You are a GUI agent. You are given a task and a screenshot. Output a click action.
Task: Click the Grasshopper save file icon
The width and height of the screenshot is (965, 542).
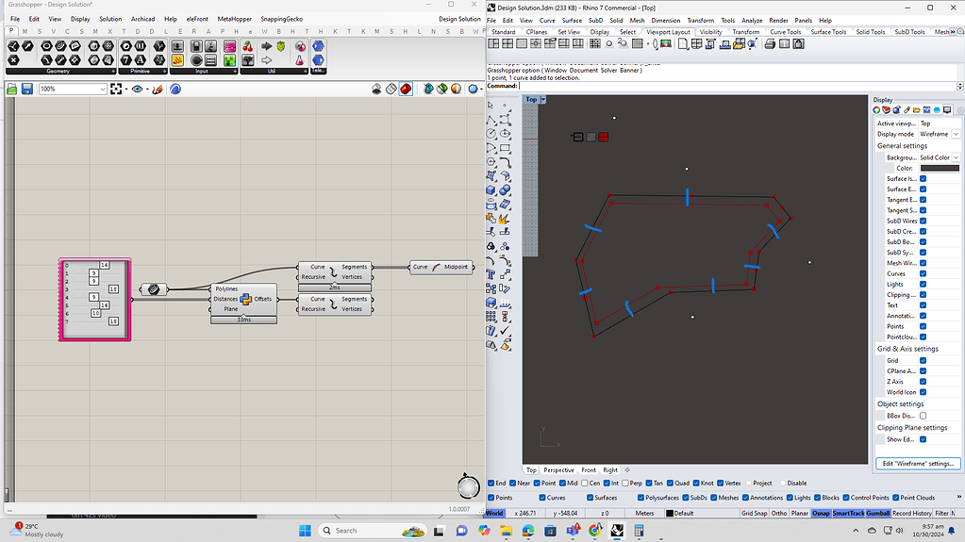pyautogui.click(x=27, y=89)
